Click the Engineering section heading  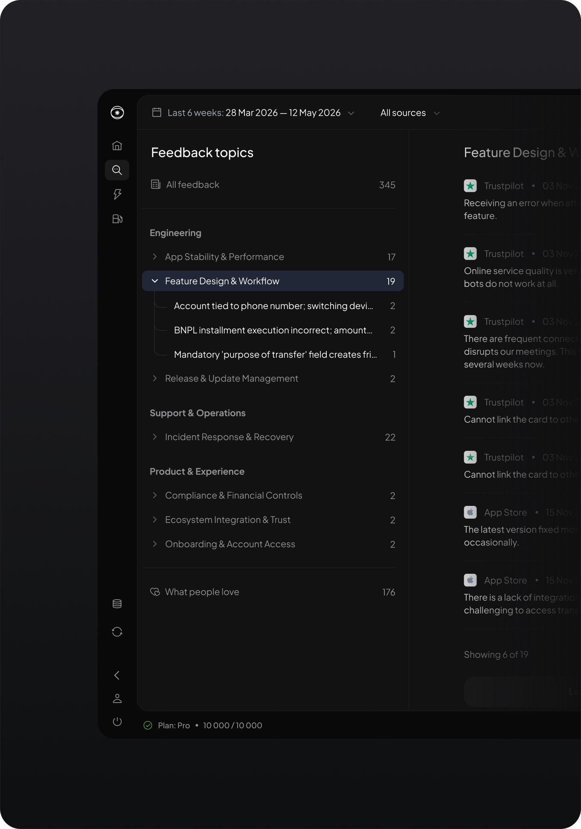tap(175, 233)
